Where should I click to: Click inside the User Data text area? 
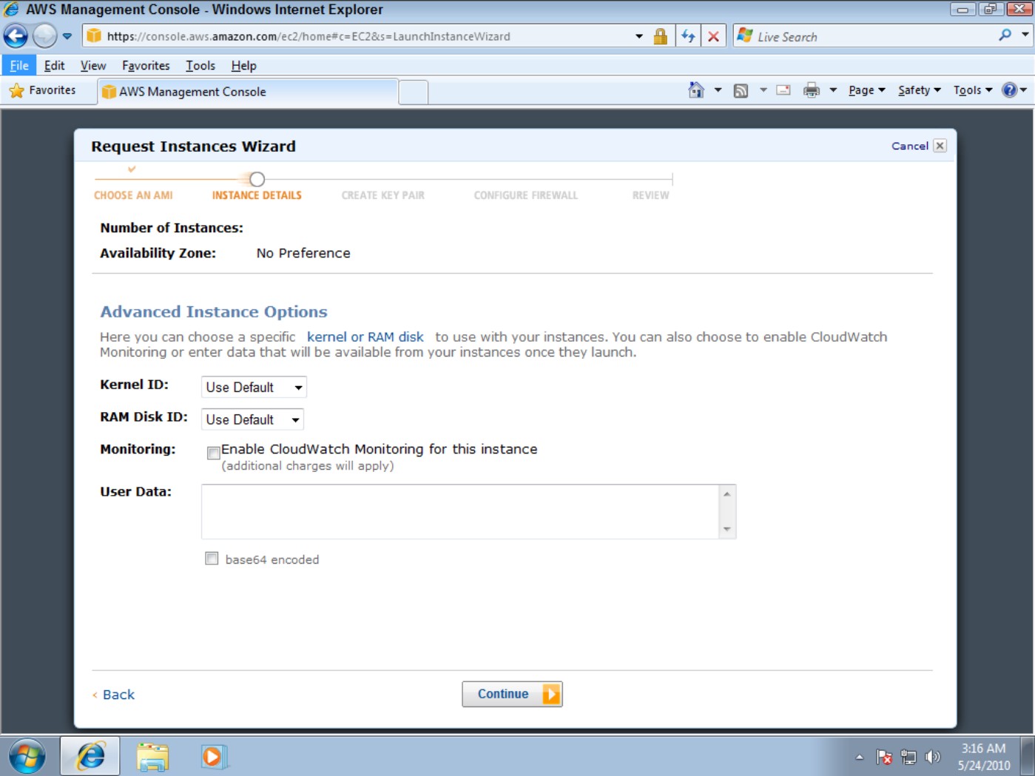point(459,511)
